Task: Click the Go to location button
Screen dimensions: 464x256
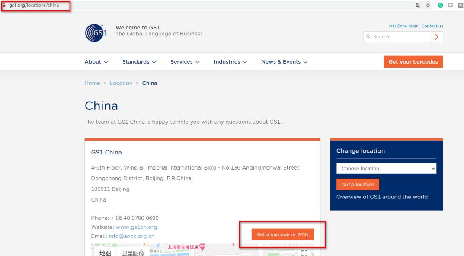Action: click(358, 184)
